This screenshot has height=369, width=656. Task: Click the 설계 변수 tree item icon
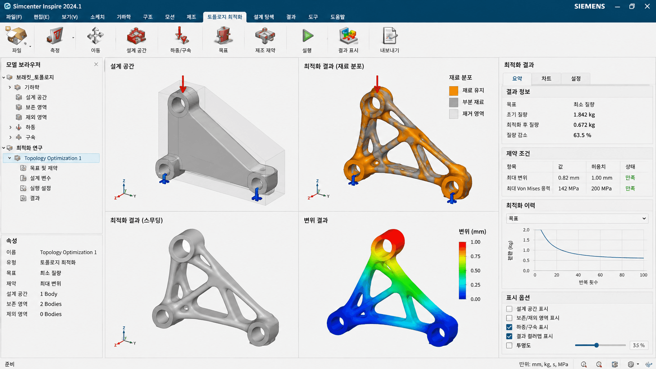click(24, 178)
